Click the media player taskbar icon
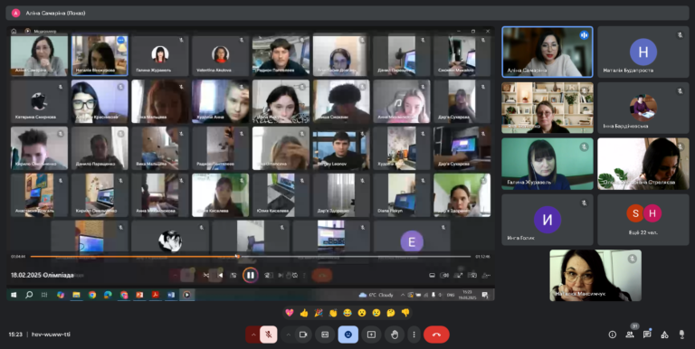The height and width of the screenshot is (349, 695). pyautogui.click(x=186, y=295)
